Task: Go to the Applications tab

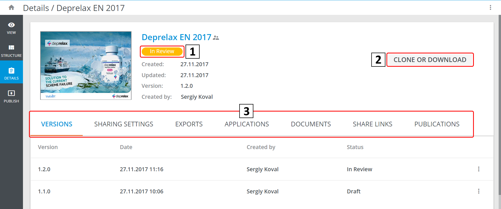Action: point(247,124)
